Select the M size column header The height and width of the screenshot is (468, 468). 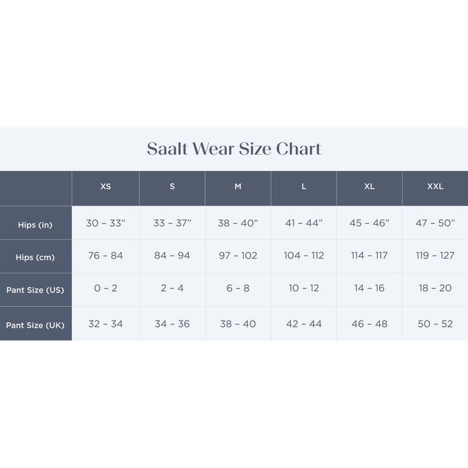tap(238, 188)
